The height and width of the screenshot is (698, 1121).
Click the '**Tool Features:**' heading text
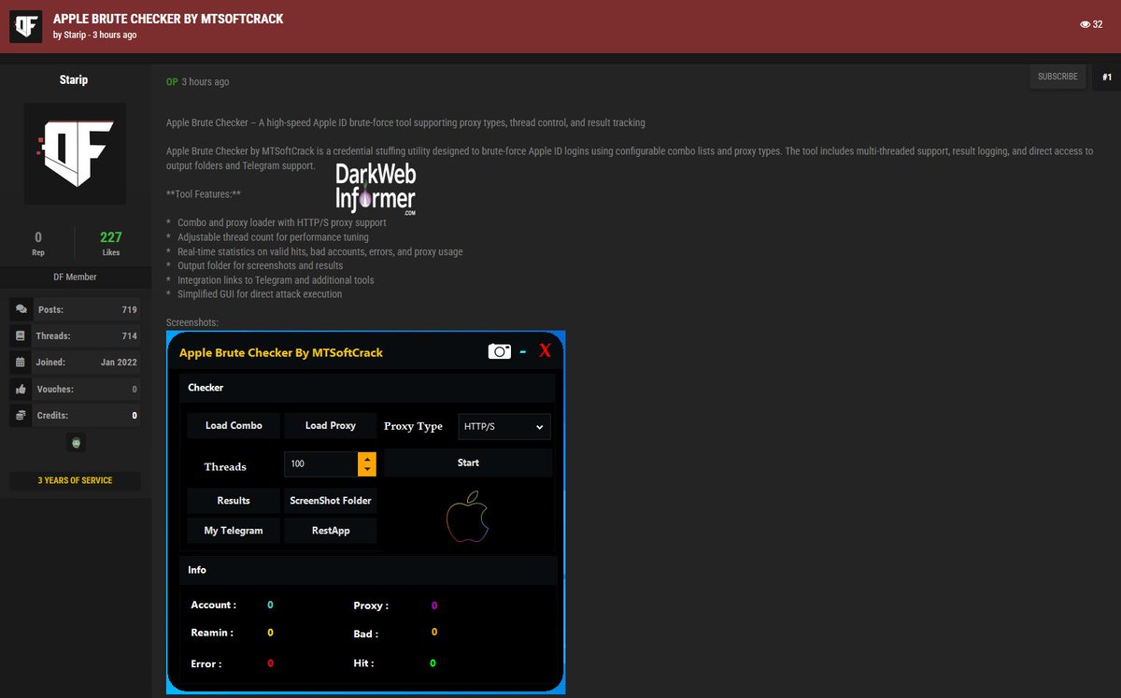pos(204,194)
